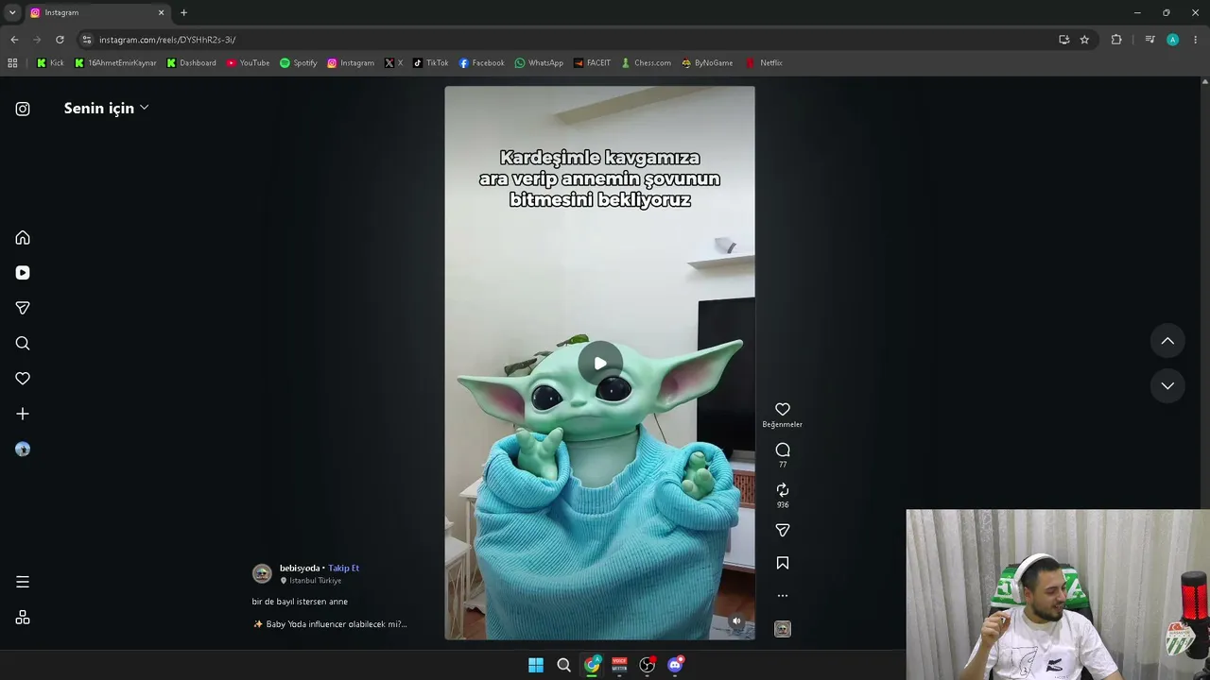The image size is (1210, 680).
Task: Open direct messages from the sidebar
Action: [x=23, y=308]
